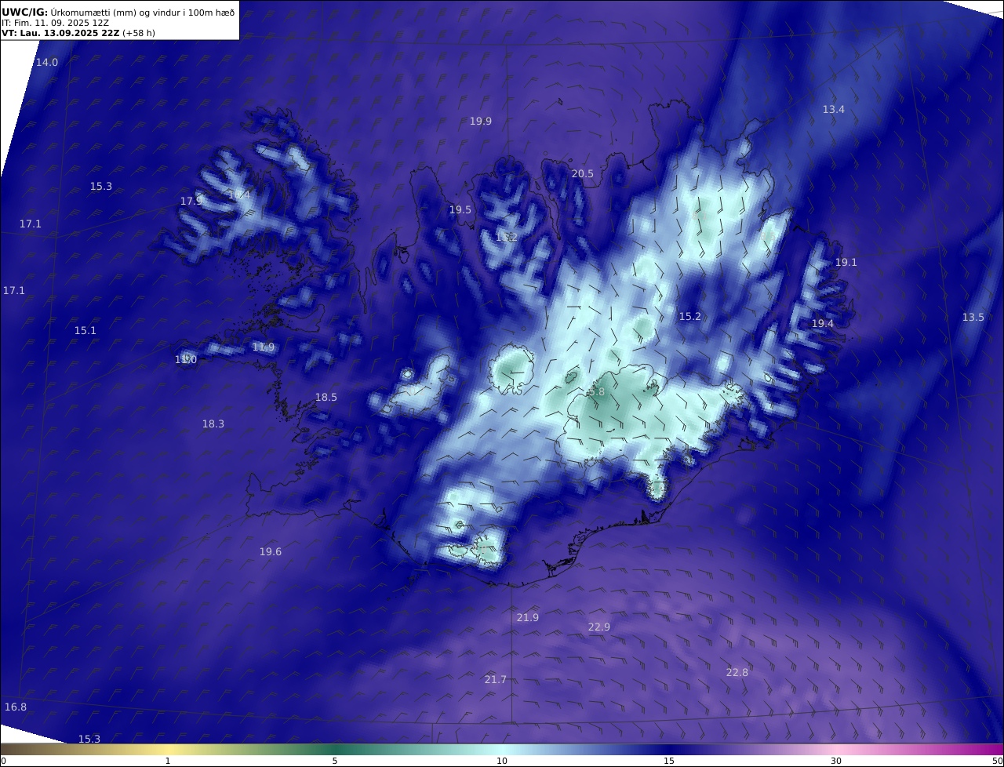Click the value label 19.6

(271, 552)
